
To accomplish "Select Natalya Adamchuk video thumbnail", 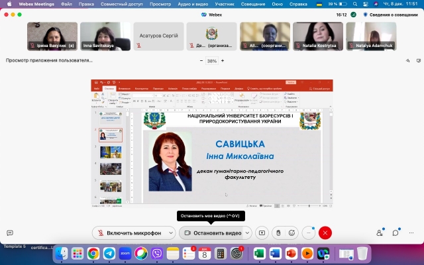I will coord(371,36).
